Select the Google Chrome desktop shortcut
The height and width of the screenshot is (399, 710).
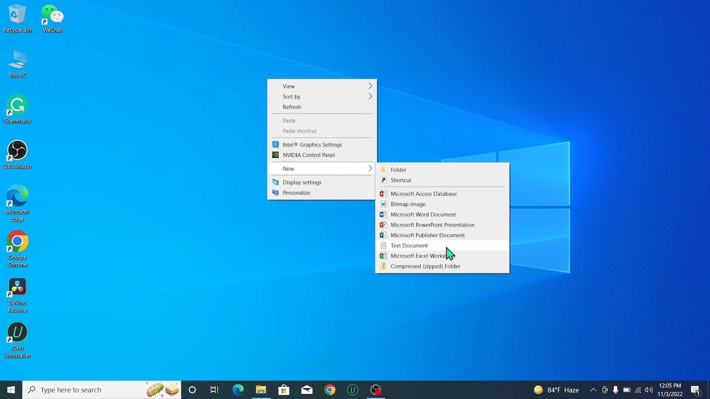17,249
